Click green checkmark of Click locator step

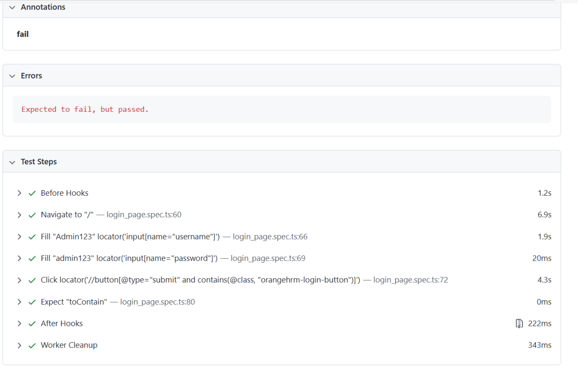point(32,280)
